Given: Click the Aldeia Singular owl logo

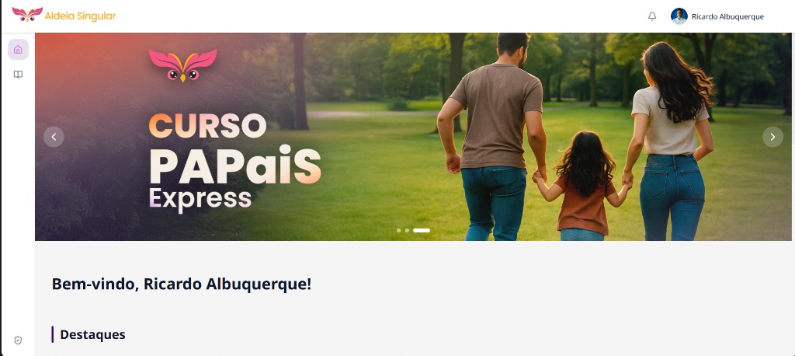Looking at the screenshot, I should [x=27, y=14].
